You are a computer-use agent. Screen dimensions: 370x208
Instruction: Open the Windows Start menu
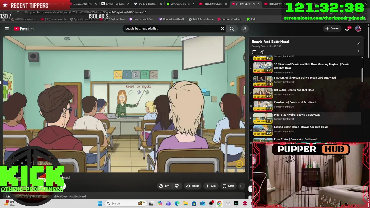point(100,203)
